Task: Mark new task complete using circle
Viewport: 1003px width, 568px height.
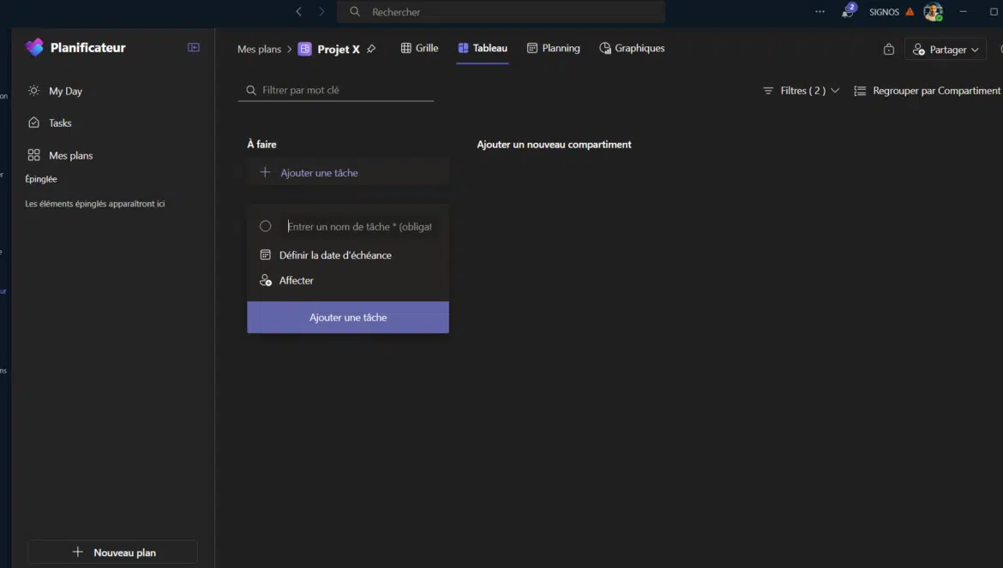Action: 266,226
